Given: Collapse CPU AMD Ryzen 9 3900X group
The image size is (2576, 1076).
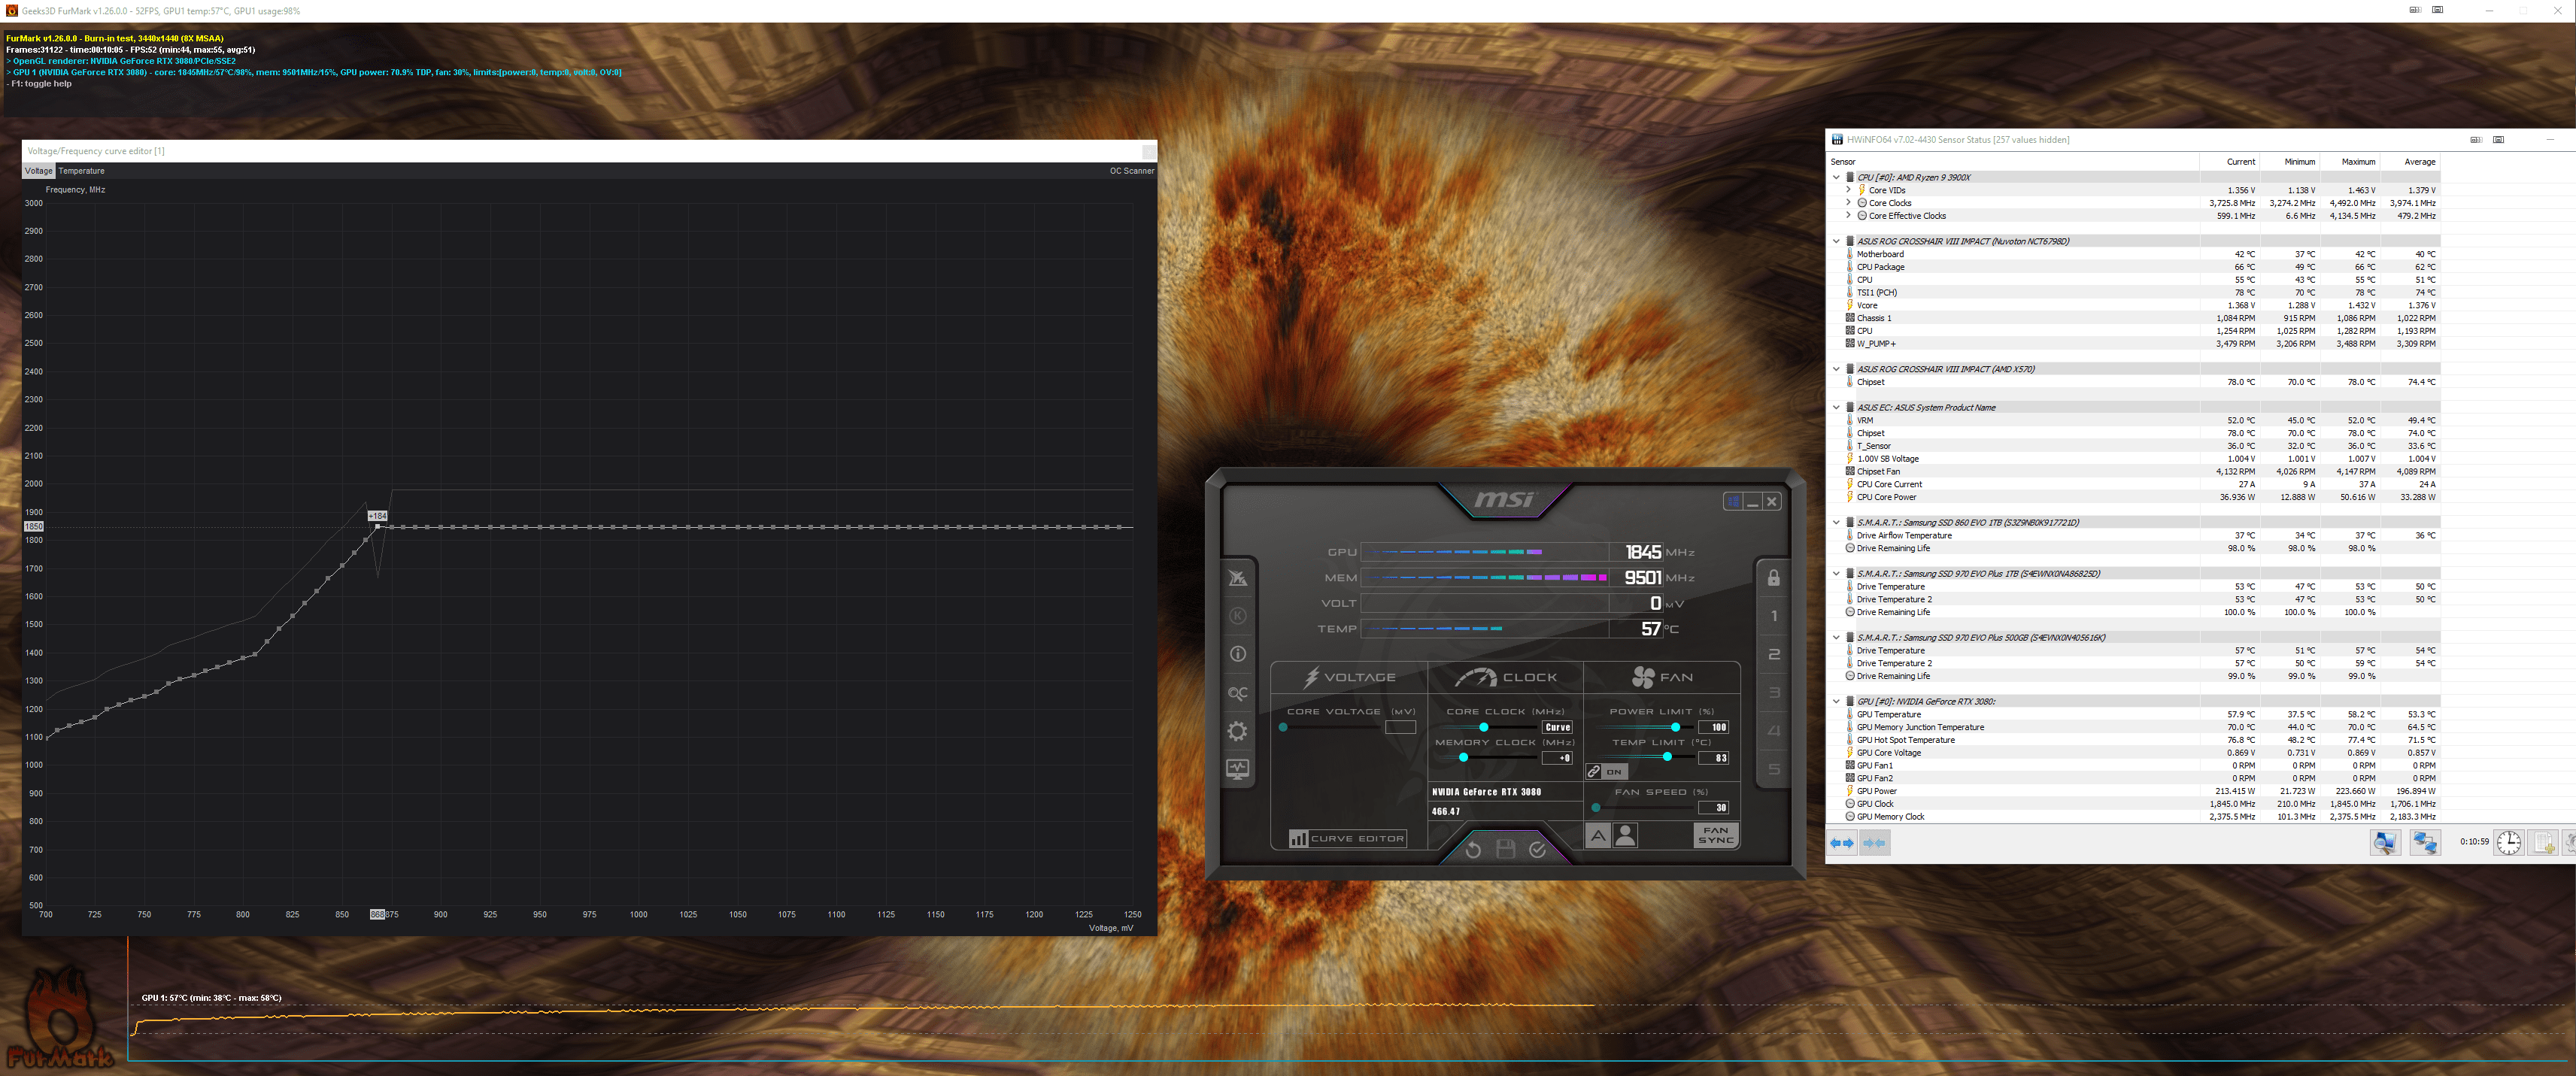Looking at the screenshot, I should pos(1836,177).
